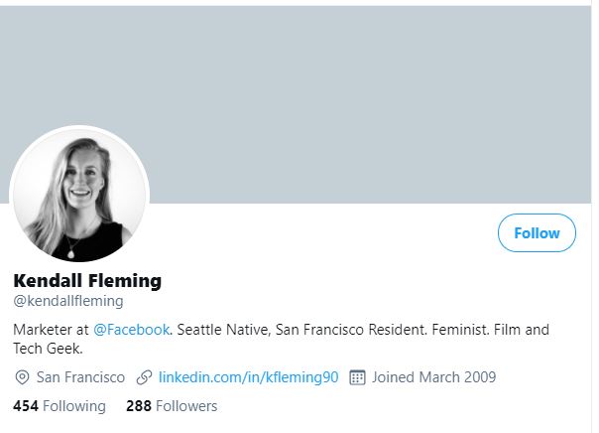Image resolution: width=599 pixels, height=433 pixels.
Task: Click the chain link icon
Action: tap(144, 377)
